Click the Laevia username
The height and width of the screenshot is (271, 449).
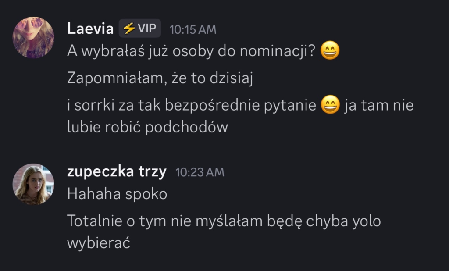90,29
